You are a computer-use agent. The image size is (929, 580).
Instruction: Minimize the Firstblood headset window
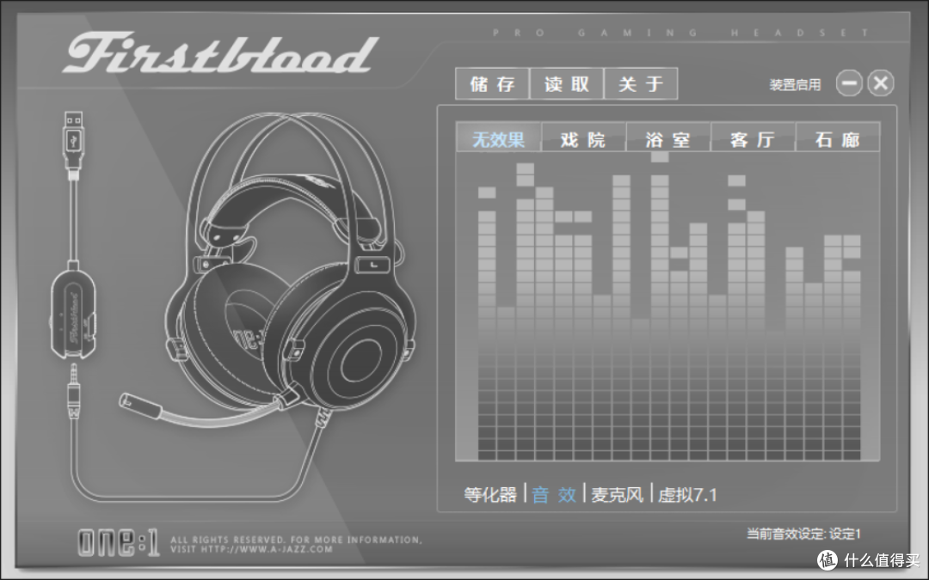(x=849, y=82)
